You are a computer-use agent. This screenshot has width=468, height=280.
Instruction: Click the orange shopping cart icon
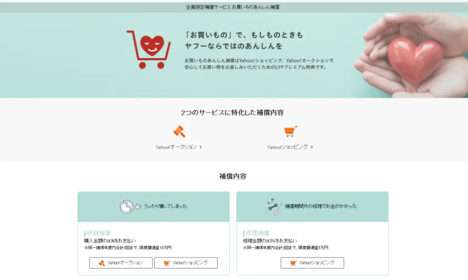290,131
